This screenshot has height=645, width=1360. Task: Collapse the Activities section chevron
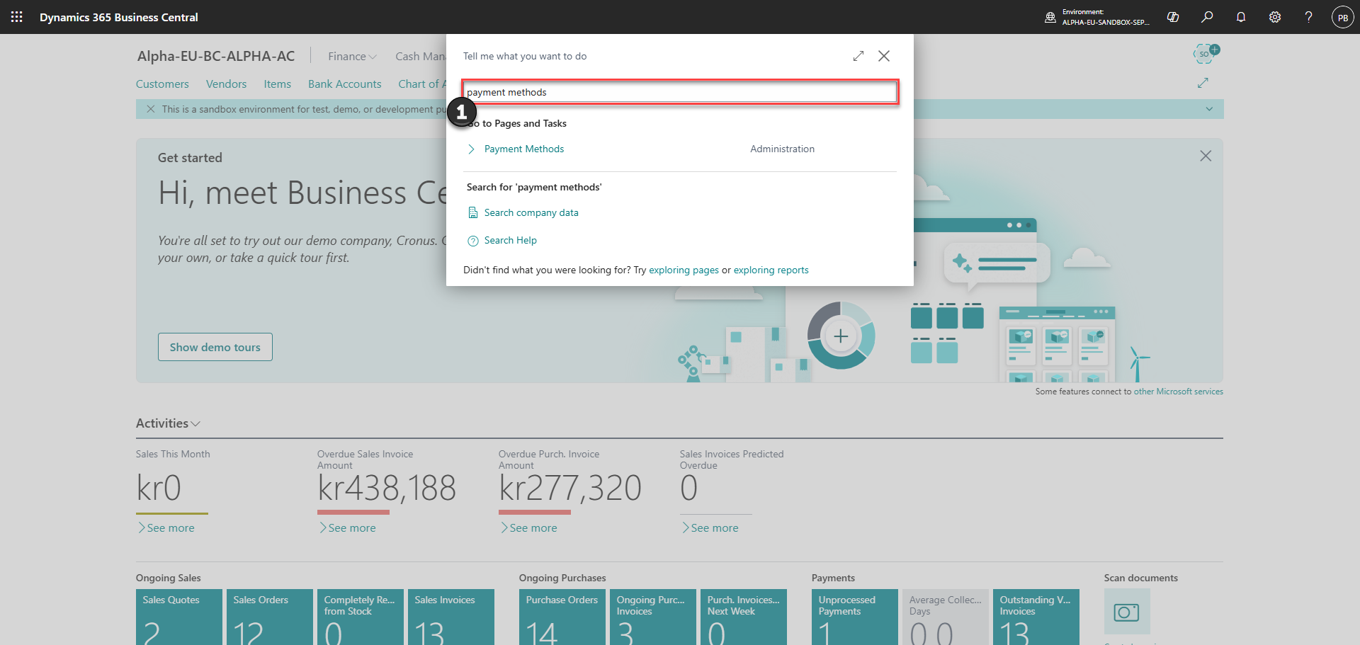coord(196,423)
